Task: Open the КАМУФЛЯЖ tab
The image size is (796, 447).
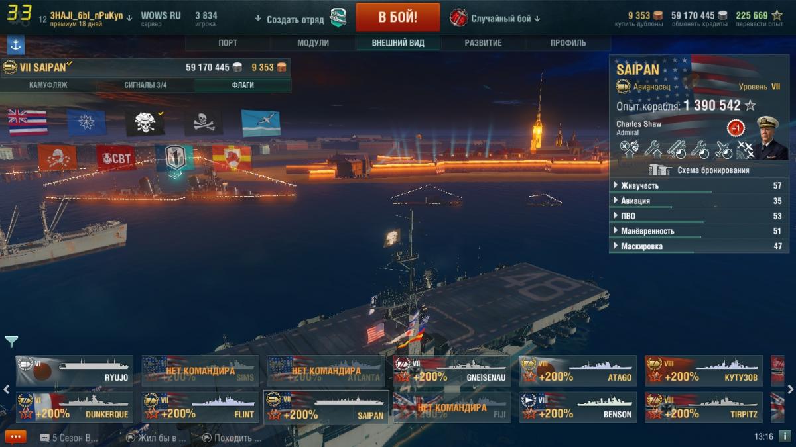Action: point(48,85)
